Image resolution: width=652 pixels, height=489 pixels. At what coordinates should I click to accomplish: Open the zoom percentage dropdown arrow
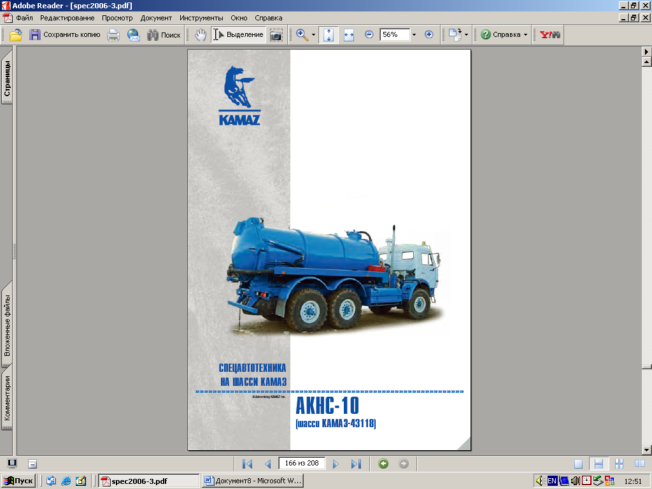(414, 35)
